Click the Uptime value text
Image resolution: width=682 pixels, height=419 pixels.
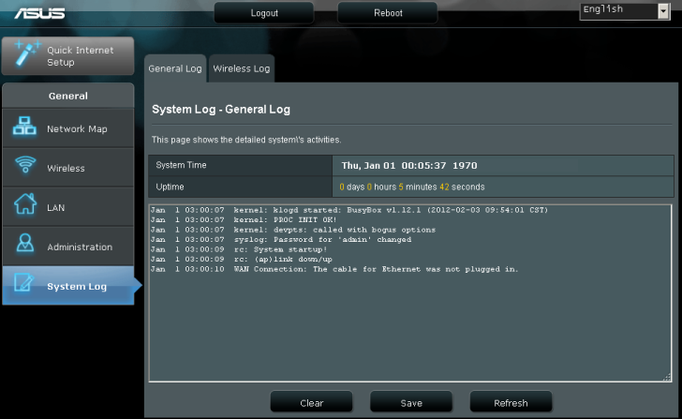(412, 187)
